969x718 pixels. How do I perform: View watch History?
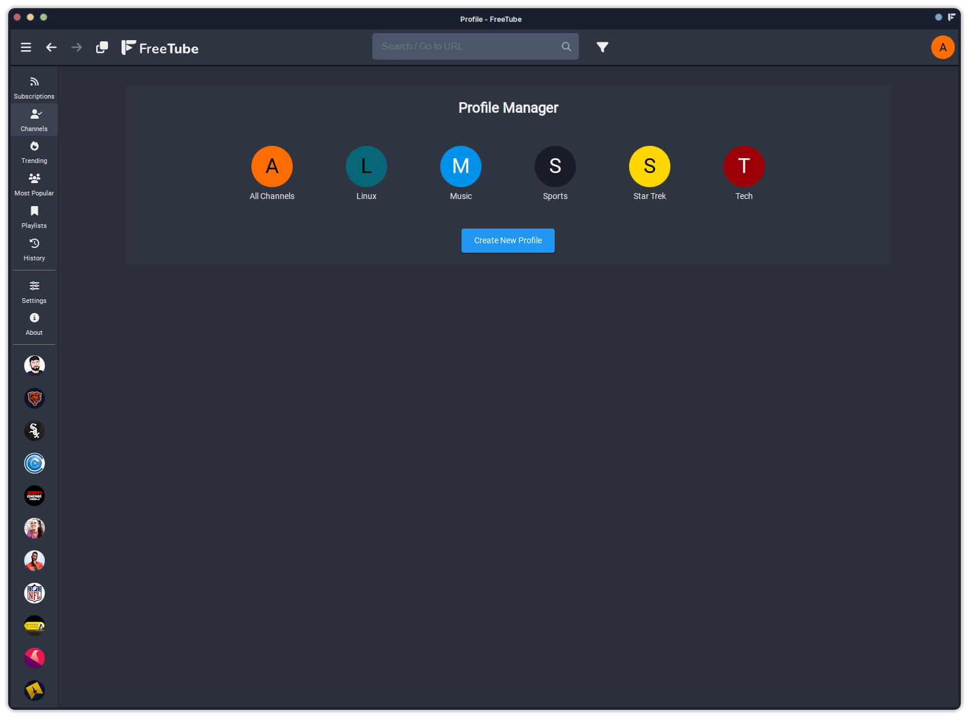pos(34,249)
